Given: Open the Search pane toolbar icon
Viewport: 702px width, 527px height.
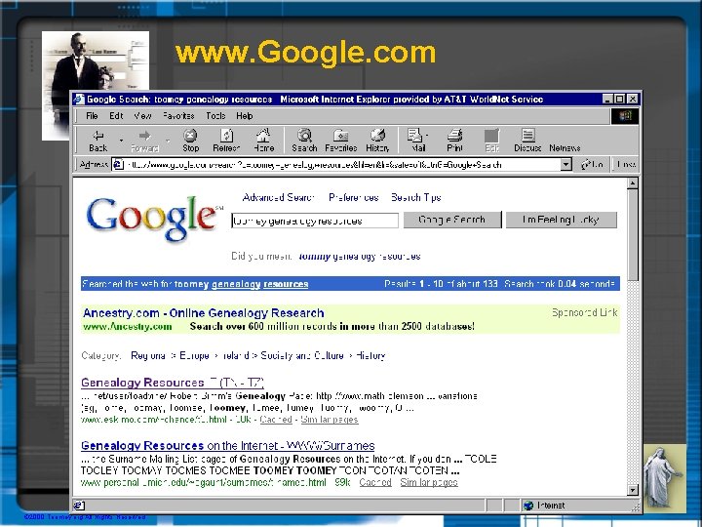Looking at the screenshot, I should pos(304,141).
